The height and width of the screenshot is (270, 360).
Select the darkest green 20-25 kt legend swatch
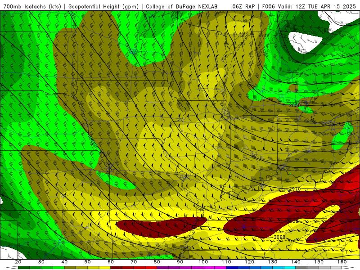point(24,268)
